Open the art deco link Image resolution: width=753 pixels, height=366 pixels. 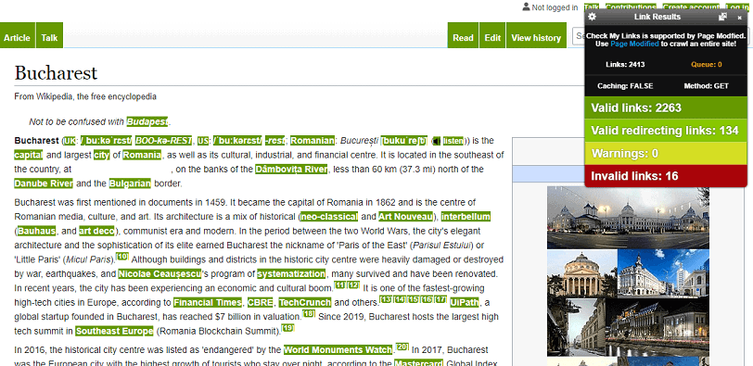pyautogui.click(x=97, y=232)
